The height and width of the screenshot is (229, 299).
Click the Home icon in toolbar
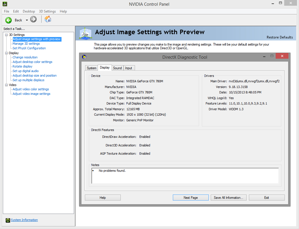coord(48,19)
